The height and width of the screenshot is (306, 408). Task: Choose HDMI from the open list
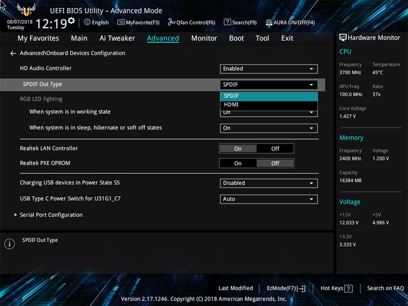269,105
